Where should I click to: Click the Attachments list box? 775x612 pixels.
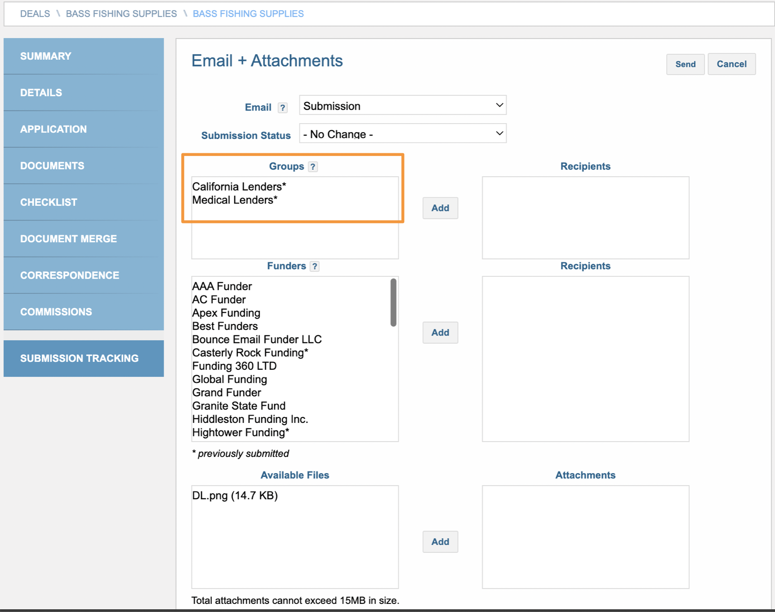[x=585, y=537]
